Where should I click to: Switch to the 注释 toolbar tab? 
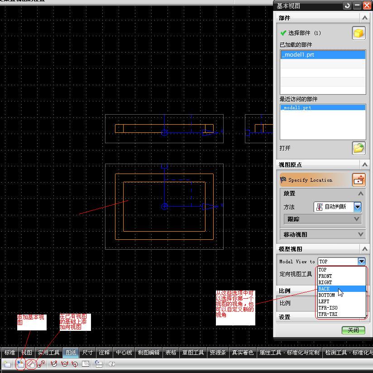104,352
